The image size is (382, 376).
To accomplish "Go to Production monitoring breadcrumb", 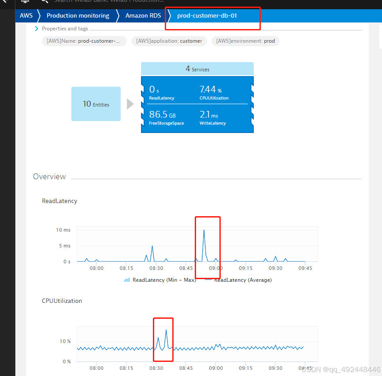I will (78, 15).
